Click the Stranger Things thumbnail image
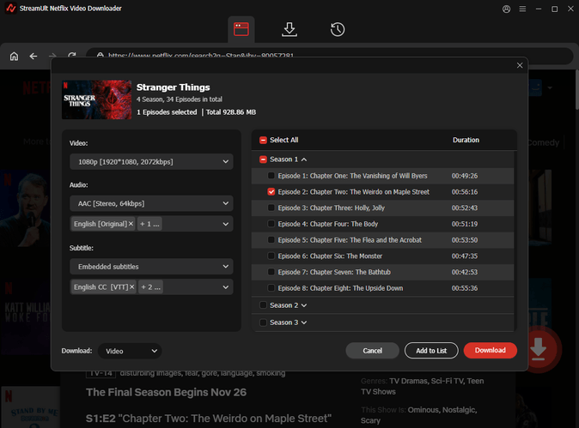579x428 pixels. coord(96,99)
